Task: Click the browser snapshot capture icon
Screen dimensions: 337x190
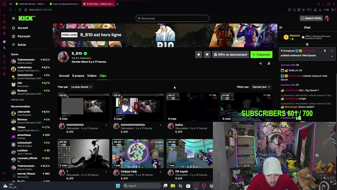Action: (294, 10)
